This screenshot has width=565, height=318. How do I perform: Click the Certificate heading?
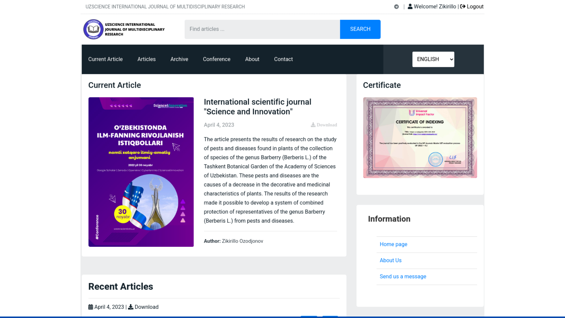coord(382,85)
